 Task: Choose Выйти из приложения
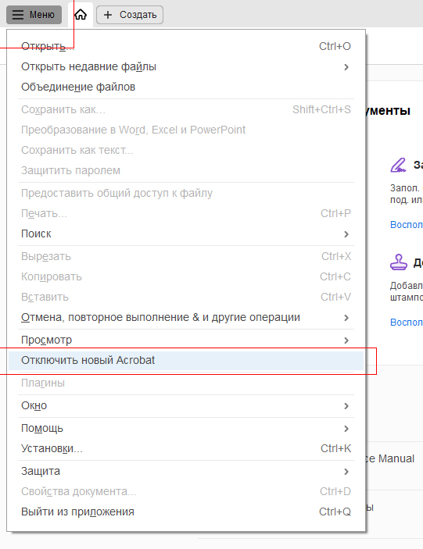(x=186, y=512)
